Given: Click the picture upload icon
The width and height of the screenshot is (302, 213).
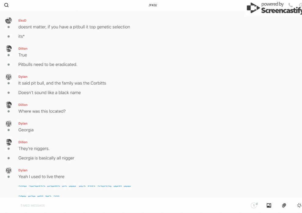Looking at the screenshot, I should point(269,205).
